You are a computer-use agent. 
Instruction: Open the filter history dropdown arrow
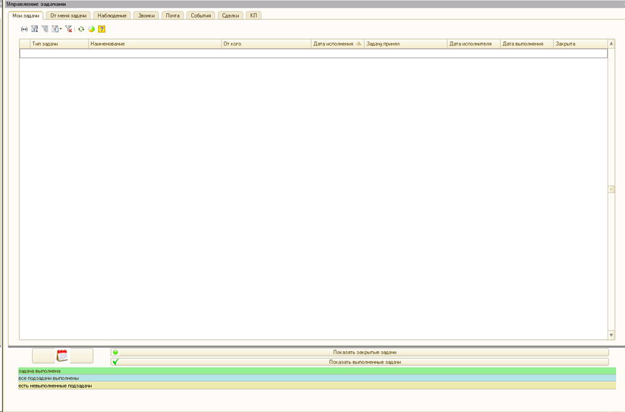pos(60,29)
